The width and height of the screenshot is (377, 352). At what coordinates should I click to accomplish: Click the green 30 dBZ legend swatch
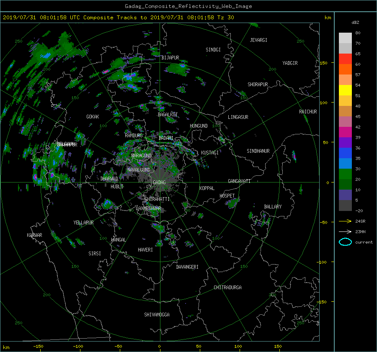(345, 174)
